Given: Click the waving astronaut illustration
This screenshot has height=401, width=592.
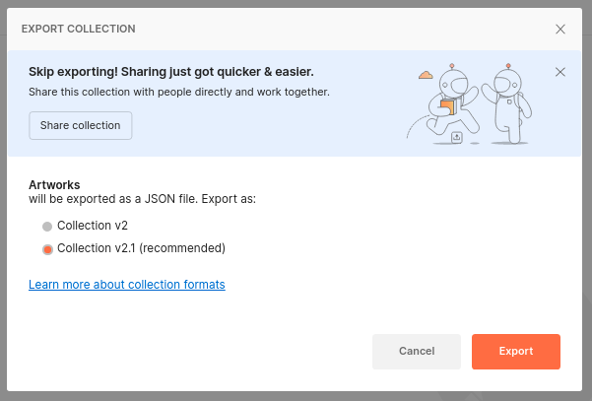Looking at the screenshot, I should coord(508,103).
